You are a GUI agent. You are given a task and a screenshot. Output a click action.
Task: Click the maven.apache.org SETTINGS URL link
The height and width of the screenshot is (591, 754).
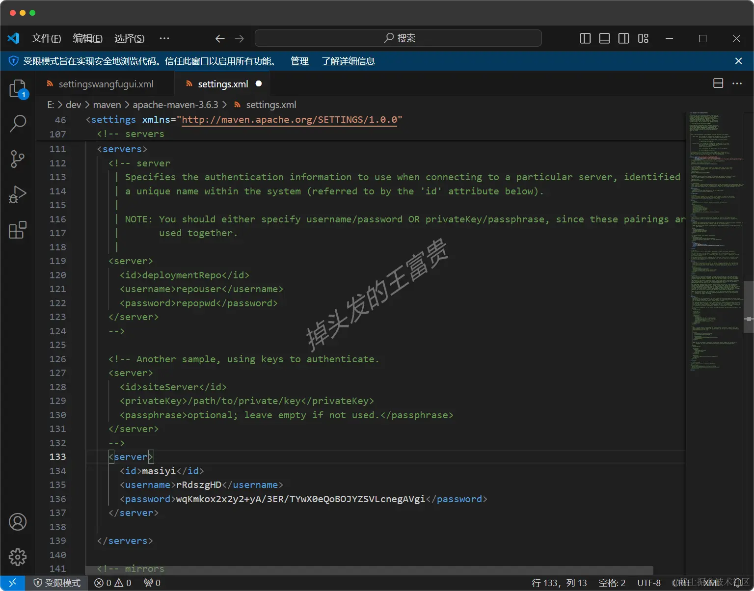point(289,120)
